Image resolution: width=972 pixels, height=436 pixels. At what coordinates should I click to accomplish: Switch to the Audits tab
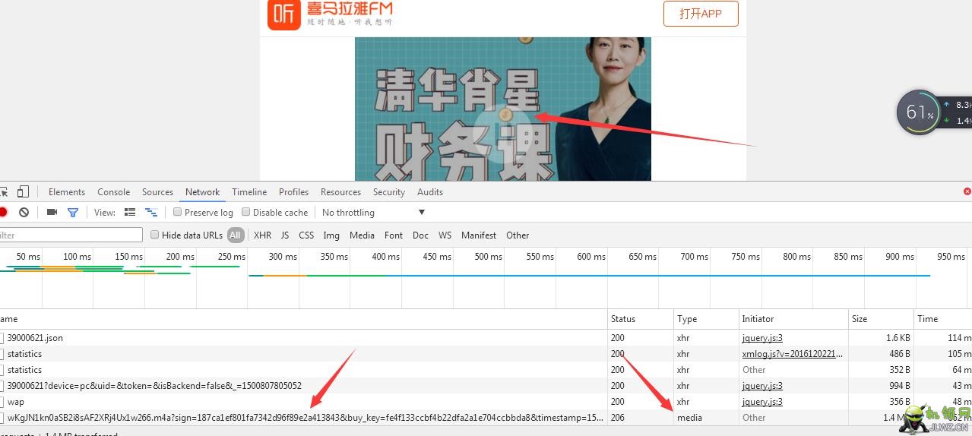430,192
